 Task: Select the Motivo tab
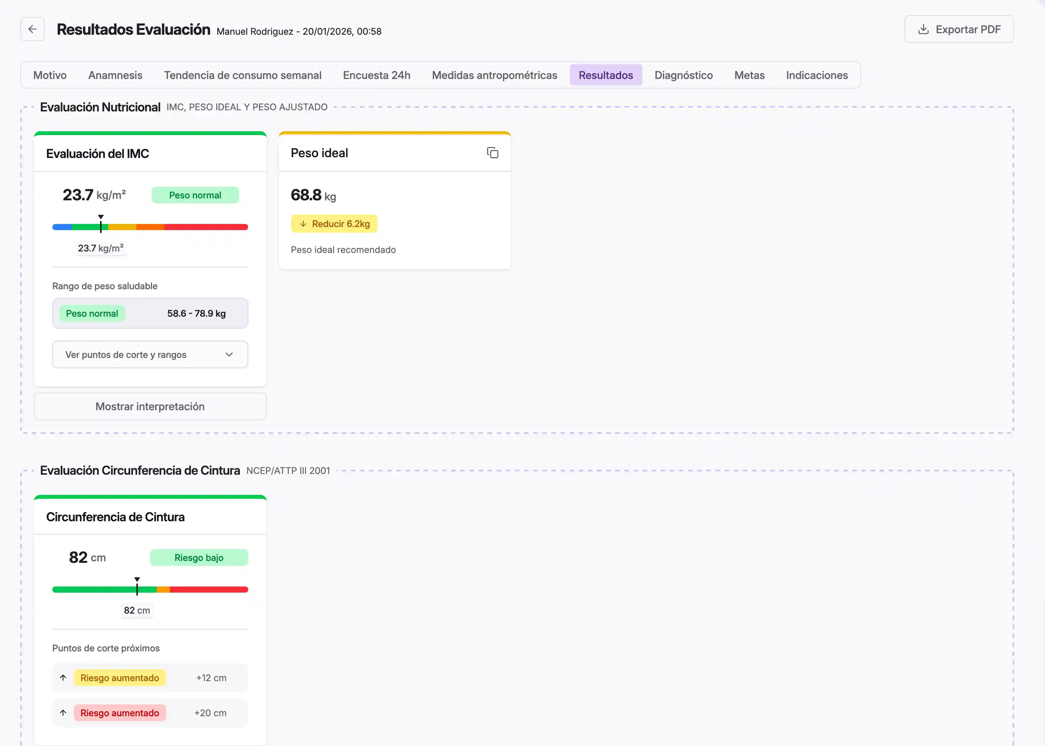50,75
